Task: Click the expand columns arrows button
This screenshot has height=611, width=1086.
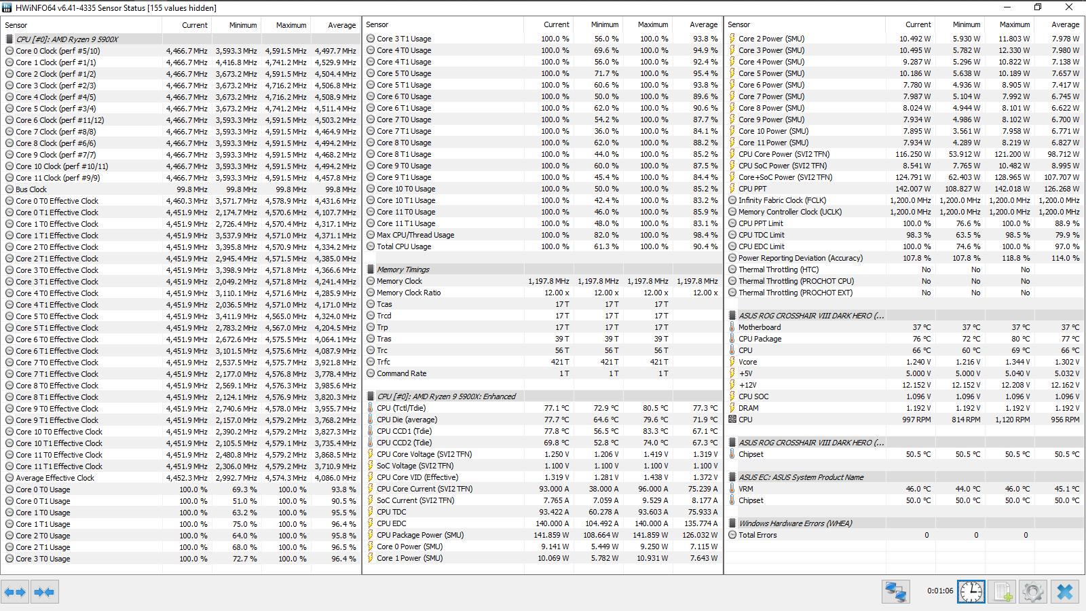Action: tap(15, 592)
